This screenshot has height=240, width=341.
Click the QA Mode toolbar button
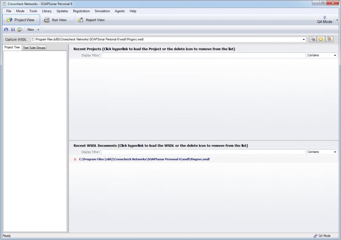(x=324, y=20)
